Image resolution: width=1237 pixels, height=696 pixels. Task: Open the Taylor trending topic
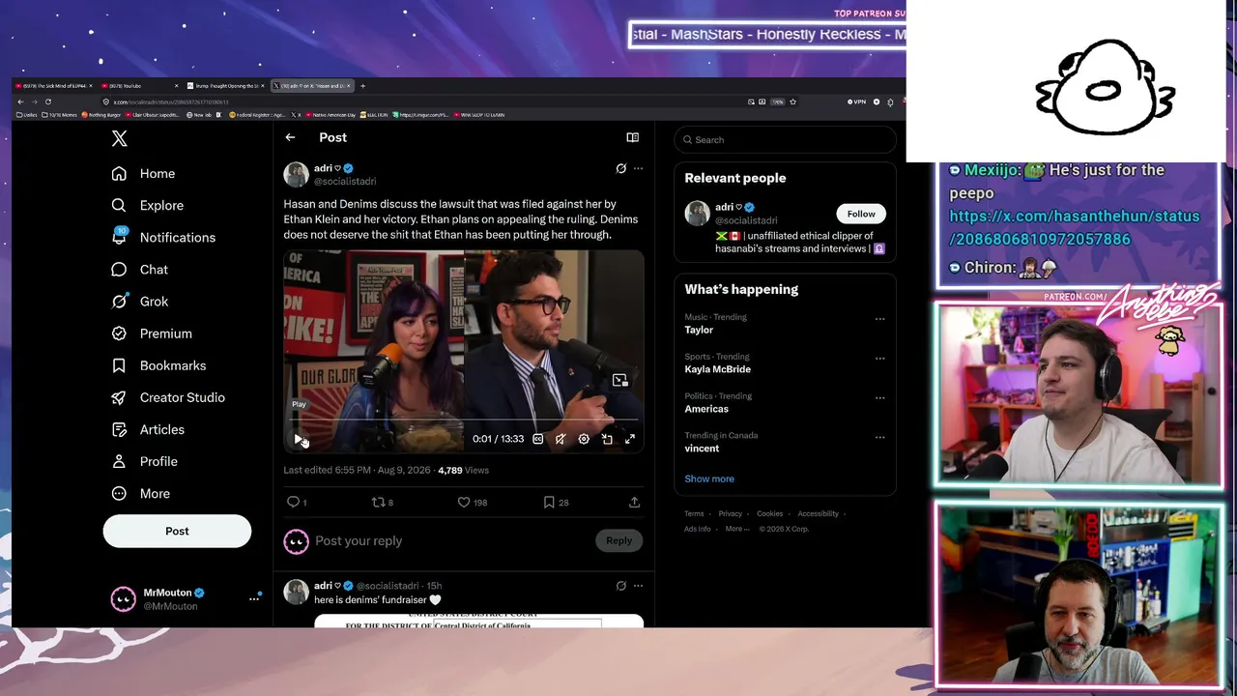(699, 330)
